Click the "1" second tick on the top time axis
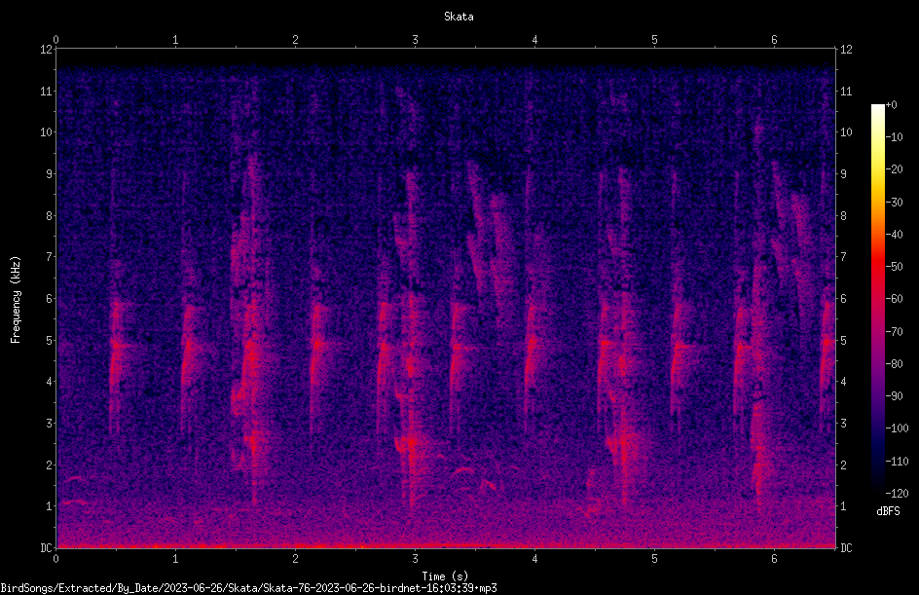 point(175,40)
